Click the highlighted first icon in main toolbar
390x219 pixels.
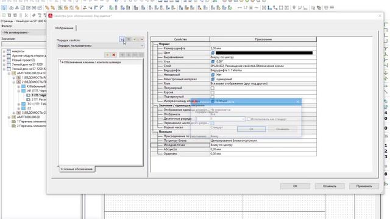4,8
